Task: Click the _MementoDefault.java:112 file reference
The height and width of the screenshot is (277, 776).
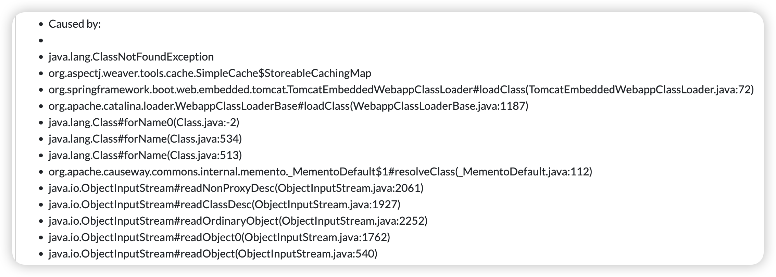Action: [524, 172]
